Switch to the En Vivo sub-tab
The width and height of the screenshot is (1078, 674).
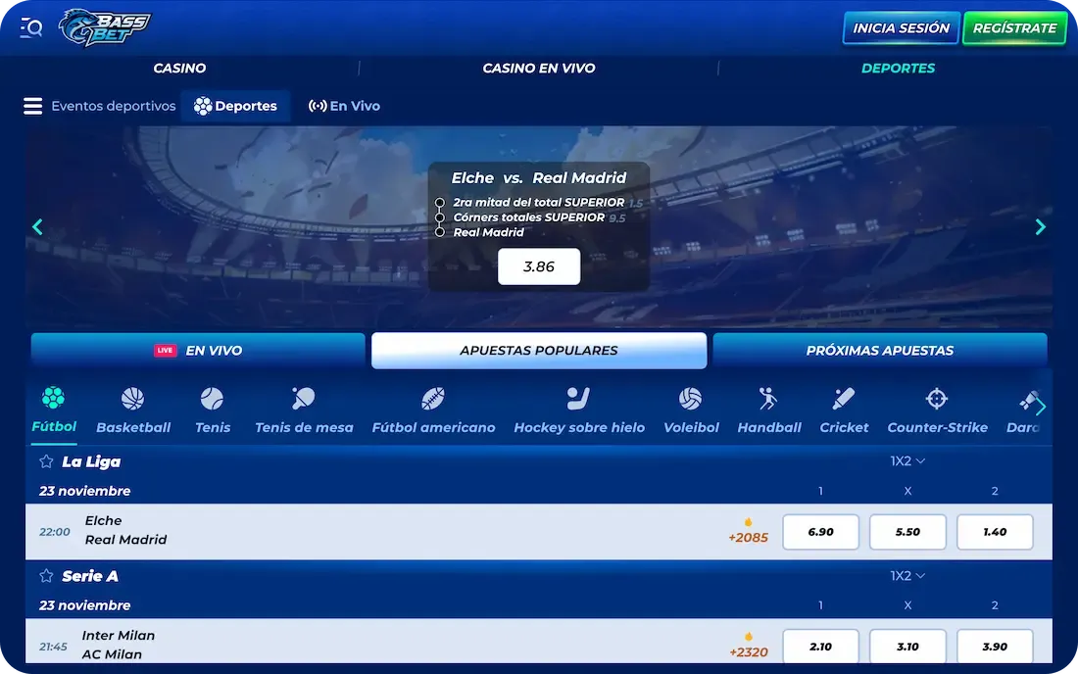pos(344,106)
